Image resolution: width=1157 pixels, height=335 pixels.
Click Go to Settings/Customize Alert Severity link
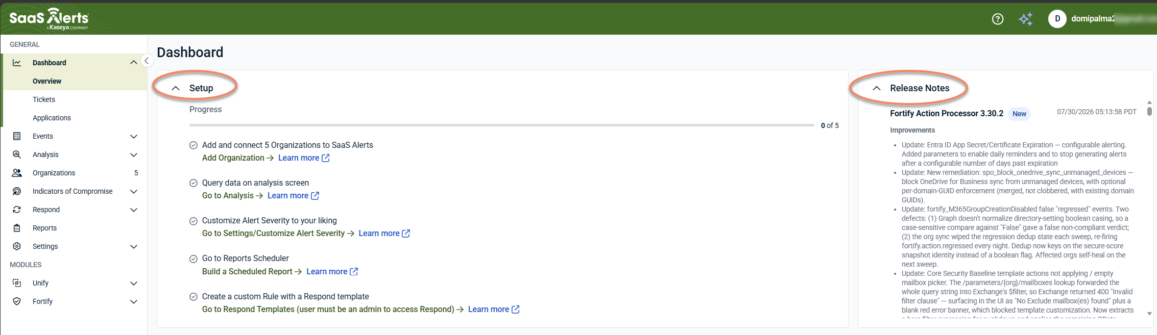tap(278, 234)
